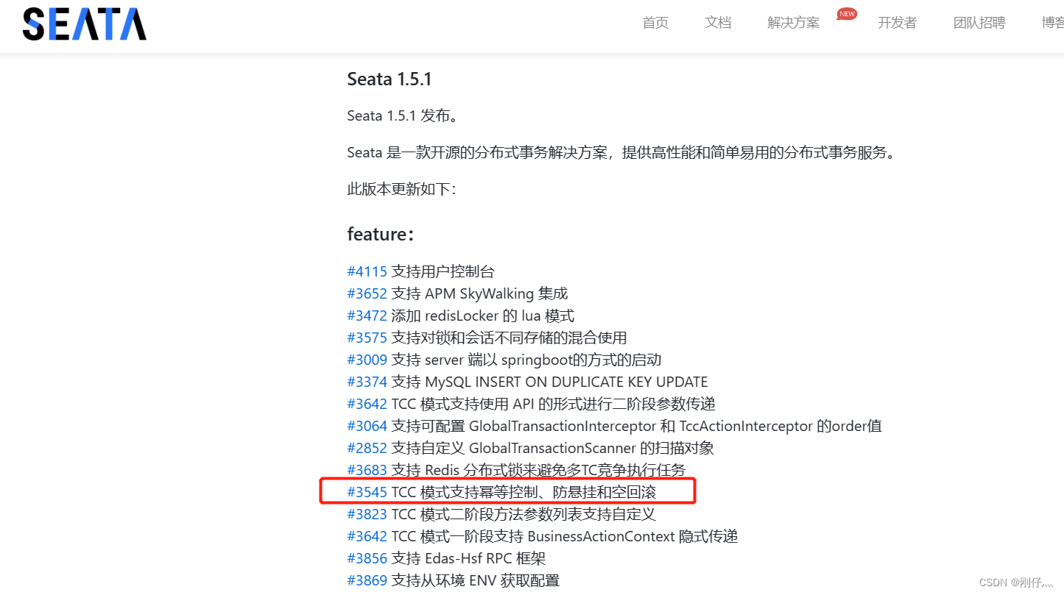Open issue link #3823
1064x595 pixels.
(x=367, y=514)
